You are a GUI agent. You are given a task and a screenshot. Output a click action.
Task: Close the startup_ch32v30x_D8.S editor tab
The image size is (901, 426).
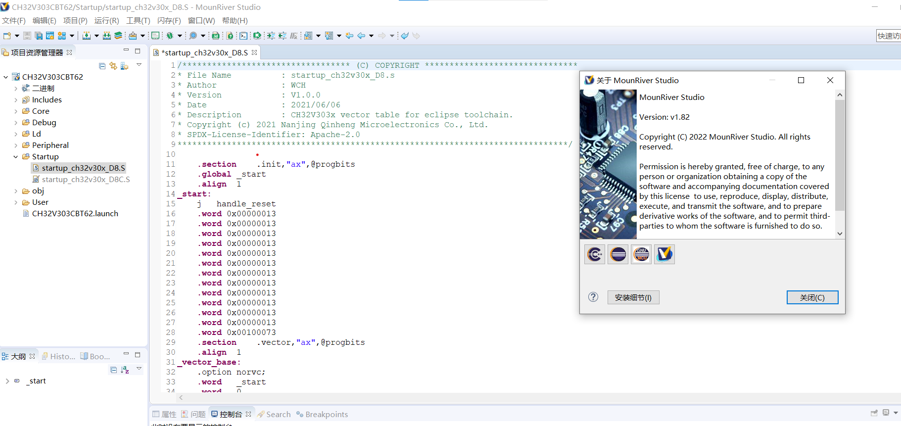pyautogui.click(x=254, y=52)
